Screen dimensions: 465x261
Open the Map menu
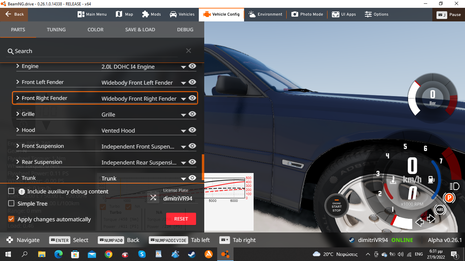[124, 14]
